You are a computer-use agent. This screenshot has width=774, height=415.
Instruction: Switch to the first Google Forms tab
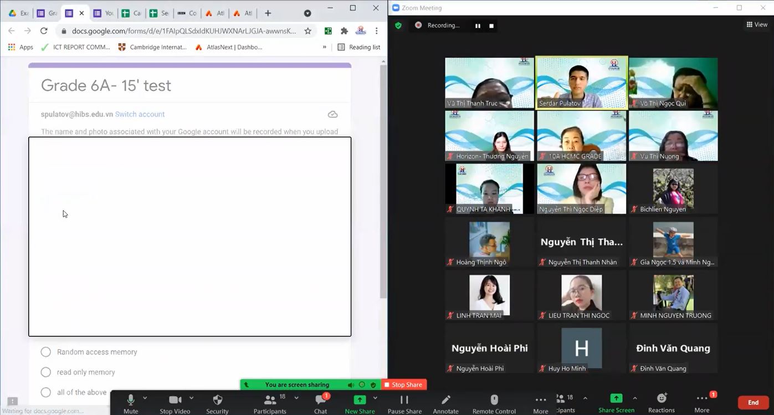[x=47, y=13]
